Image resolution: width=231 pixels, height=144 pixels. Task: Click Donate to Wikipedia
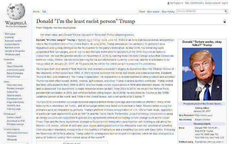15,51
